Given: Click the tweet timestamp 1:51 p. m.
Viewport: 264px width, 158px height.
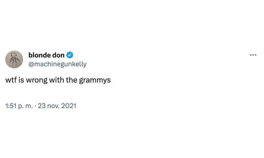Looking at the screenshot, I should click(19, 106).
